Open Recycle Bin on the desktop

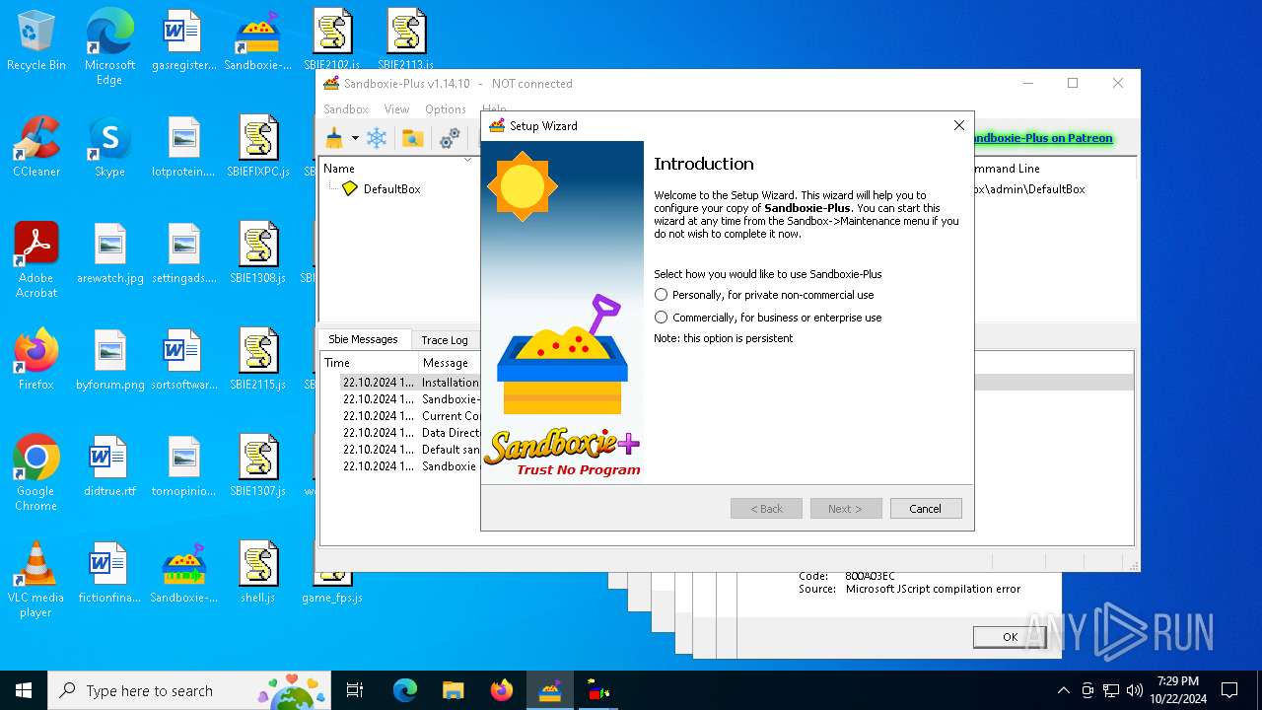[36, 41]
